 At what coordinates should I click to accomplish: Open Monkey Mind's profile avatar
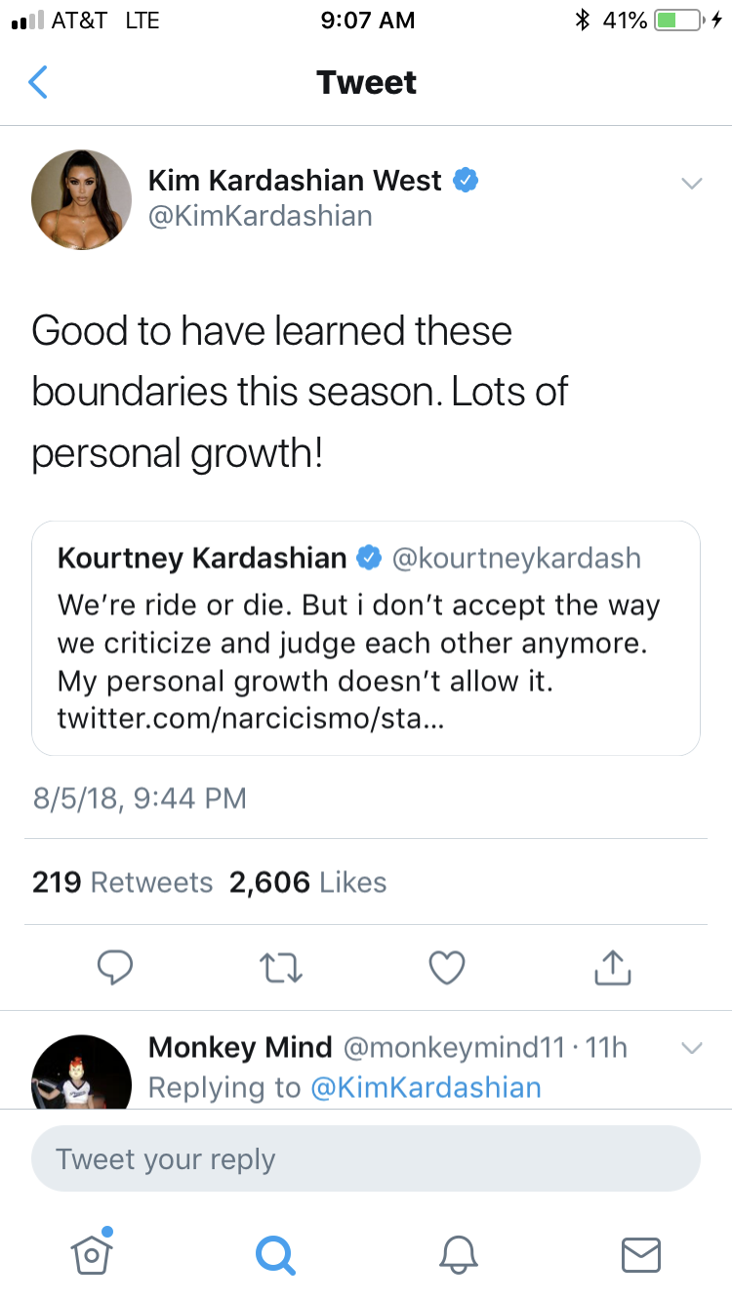point(82,1074)
